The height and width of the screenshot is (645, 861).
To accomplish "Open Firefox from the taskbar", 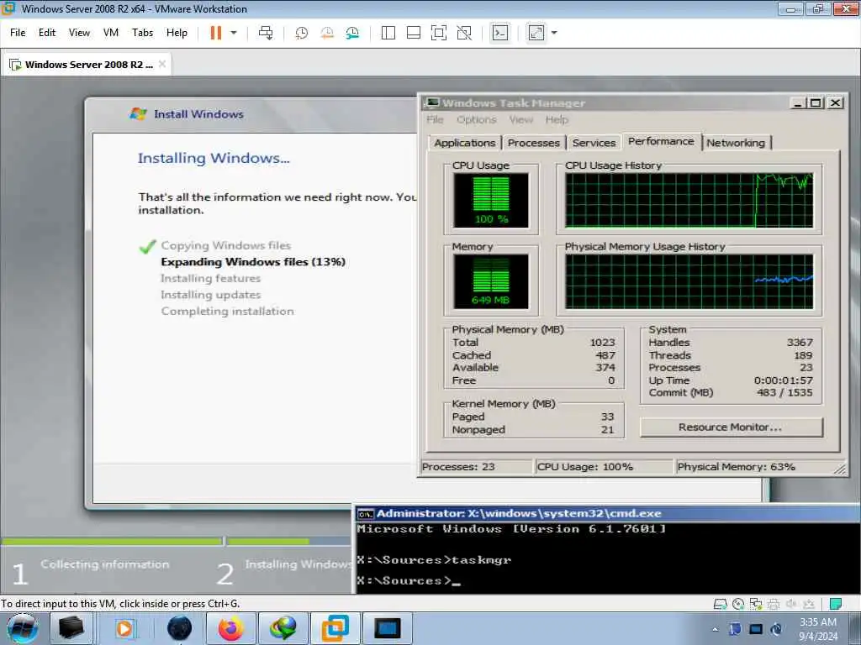I will pos(231,628).
